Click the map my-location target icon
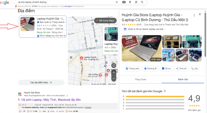Image resolution: width=207 pixels, height=113 pixels. (114, 65)
